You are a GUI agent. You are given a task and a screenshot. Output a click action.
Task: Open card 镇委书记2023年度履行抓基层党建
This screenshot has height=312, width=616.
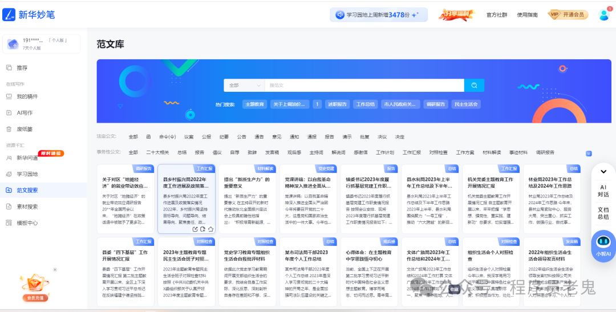369,199
